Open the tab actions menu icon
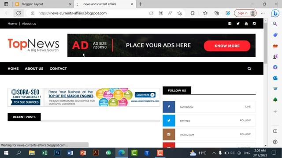This screenshot has height=158, width=282. [6, 4]
